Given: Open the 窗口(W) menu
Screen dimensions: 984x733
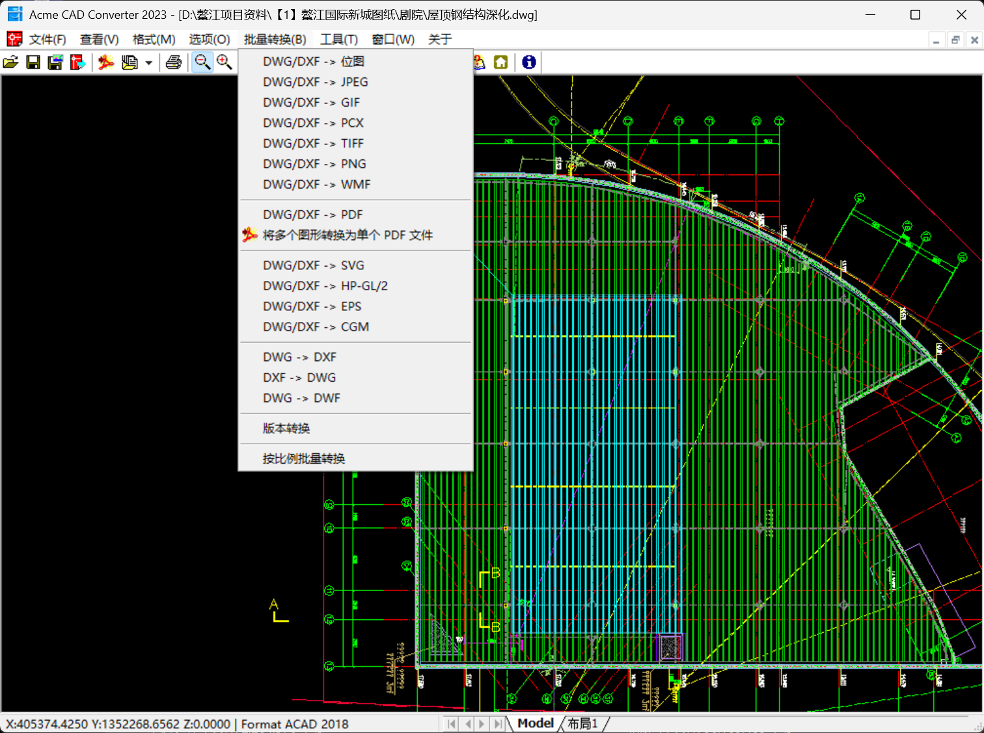Looking at the screenshot, I should click(x=393, y=40).
